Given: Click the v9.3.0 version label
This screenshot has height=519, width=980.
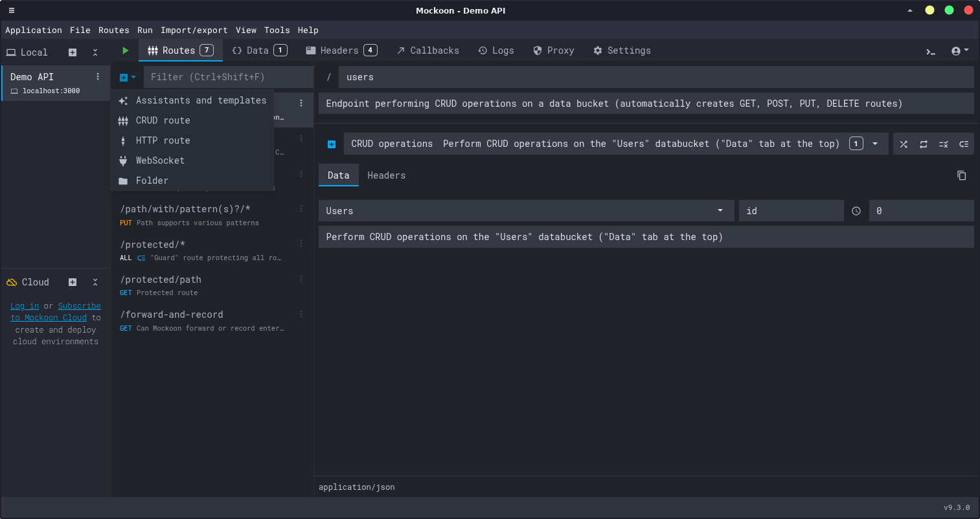Looking at the screenshot, I should 957,508.
